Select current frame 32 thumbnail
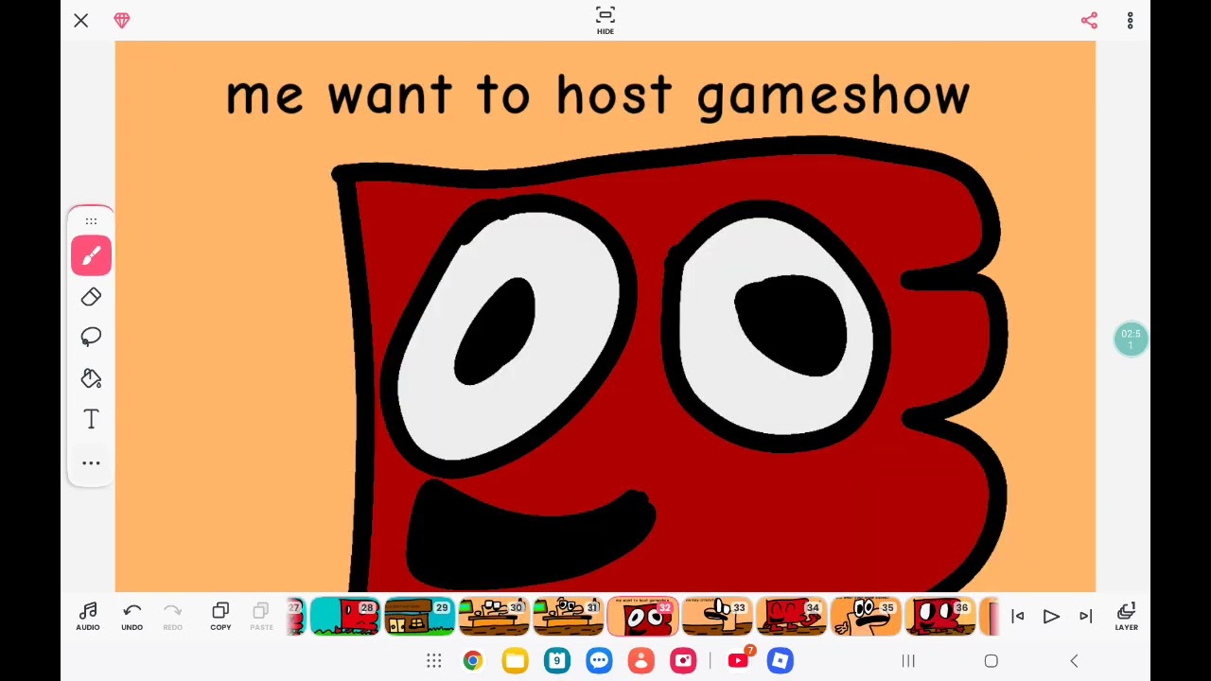 pyautogui.click(x=643, y=616)
